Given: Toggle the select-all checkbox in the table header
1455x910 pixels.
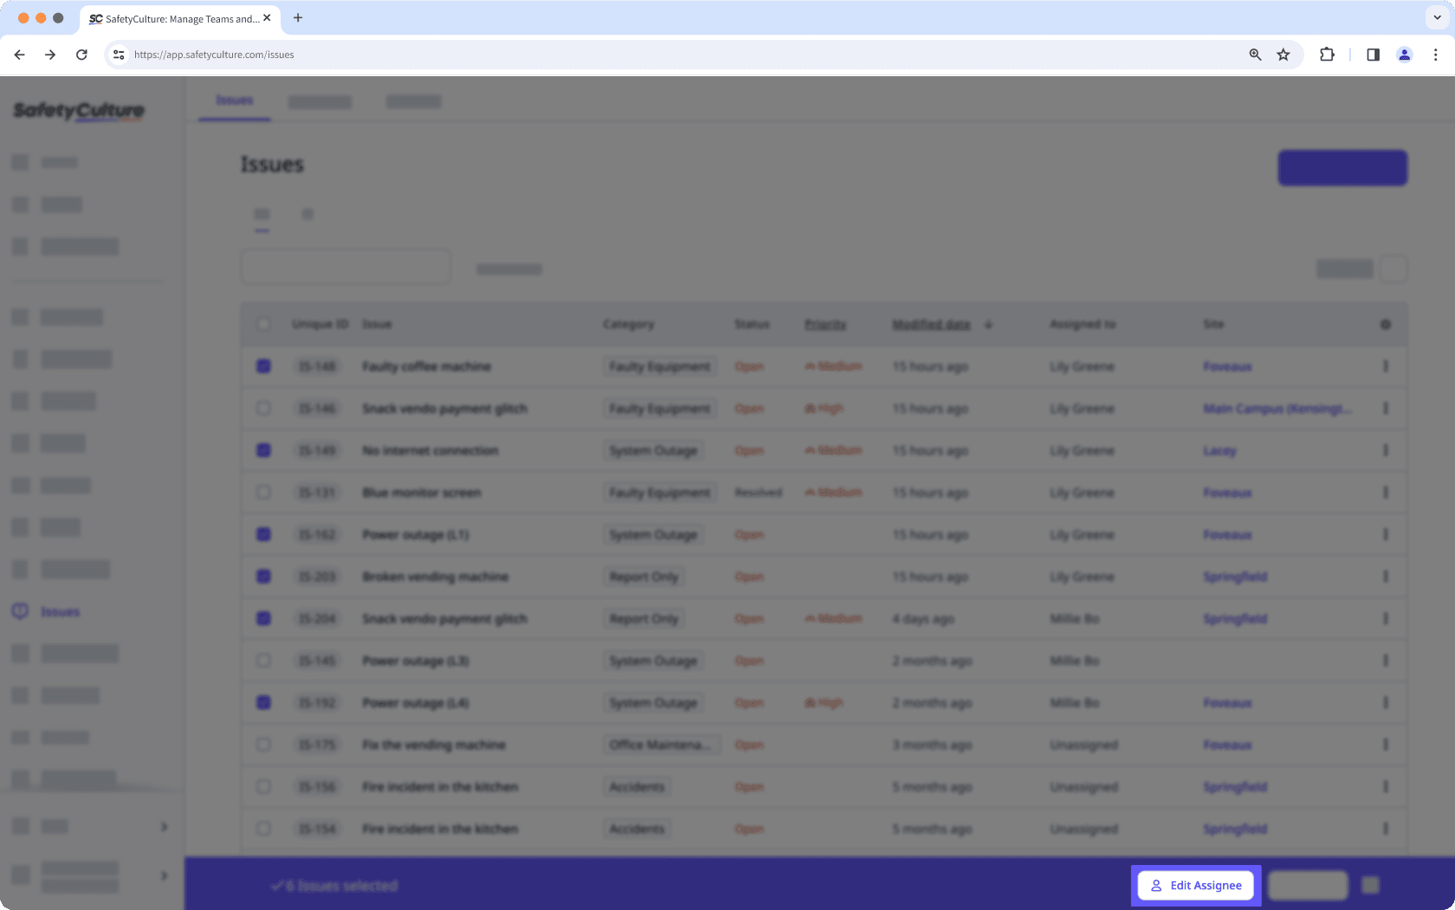Looking at the screenshot, I should point(263,324).
